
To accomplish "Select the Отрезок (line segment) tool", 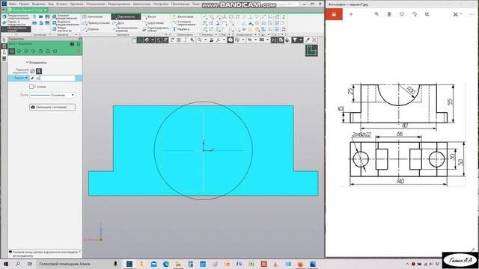I will coord(91,29).
